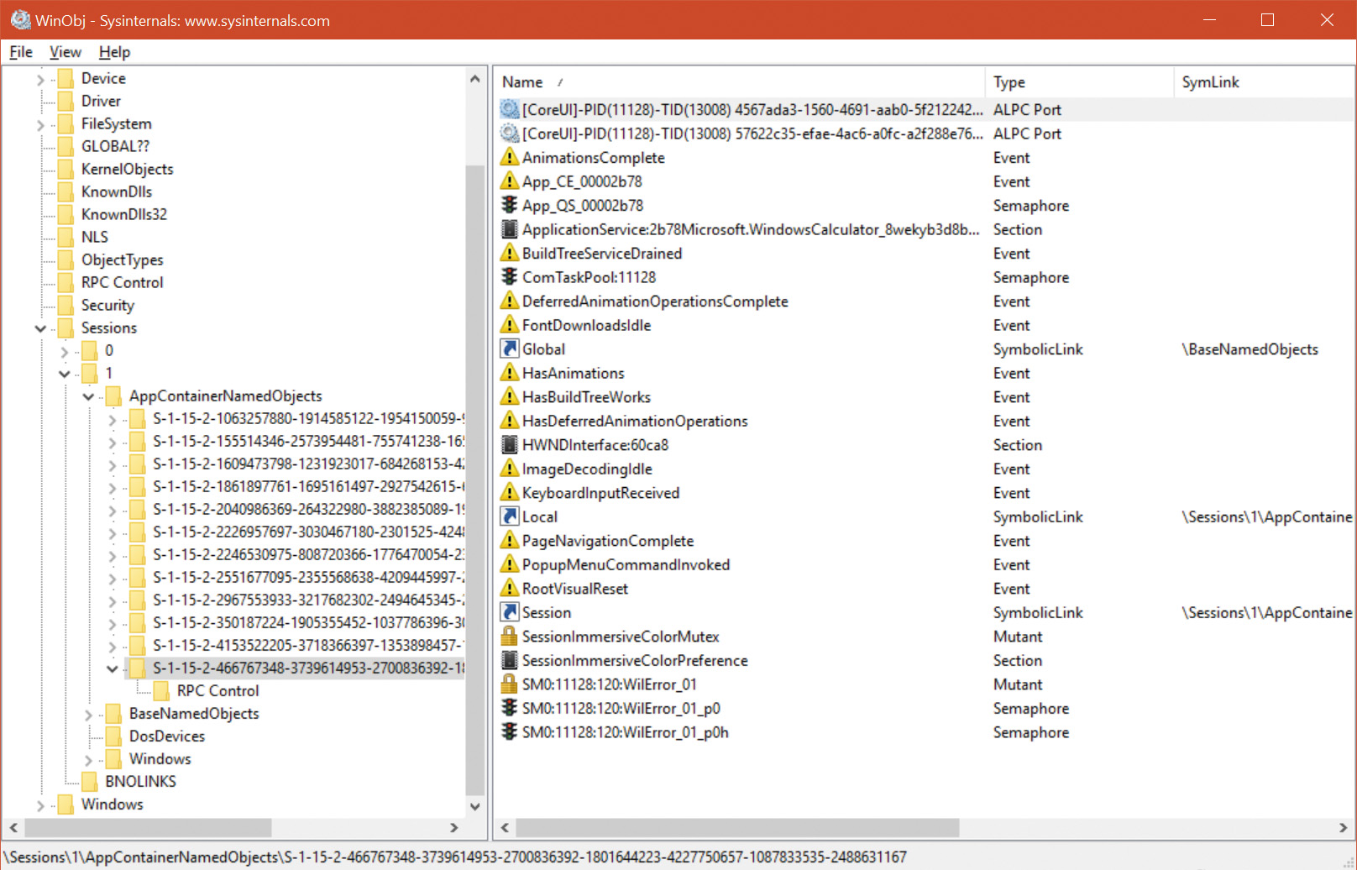Click the ALPC Port gear icon in first row
The height and width of the screenshot is (870, 1357).
[509, 109]
